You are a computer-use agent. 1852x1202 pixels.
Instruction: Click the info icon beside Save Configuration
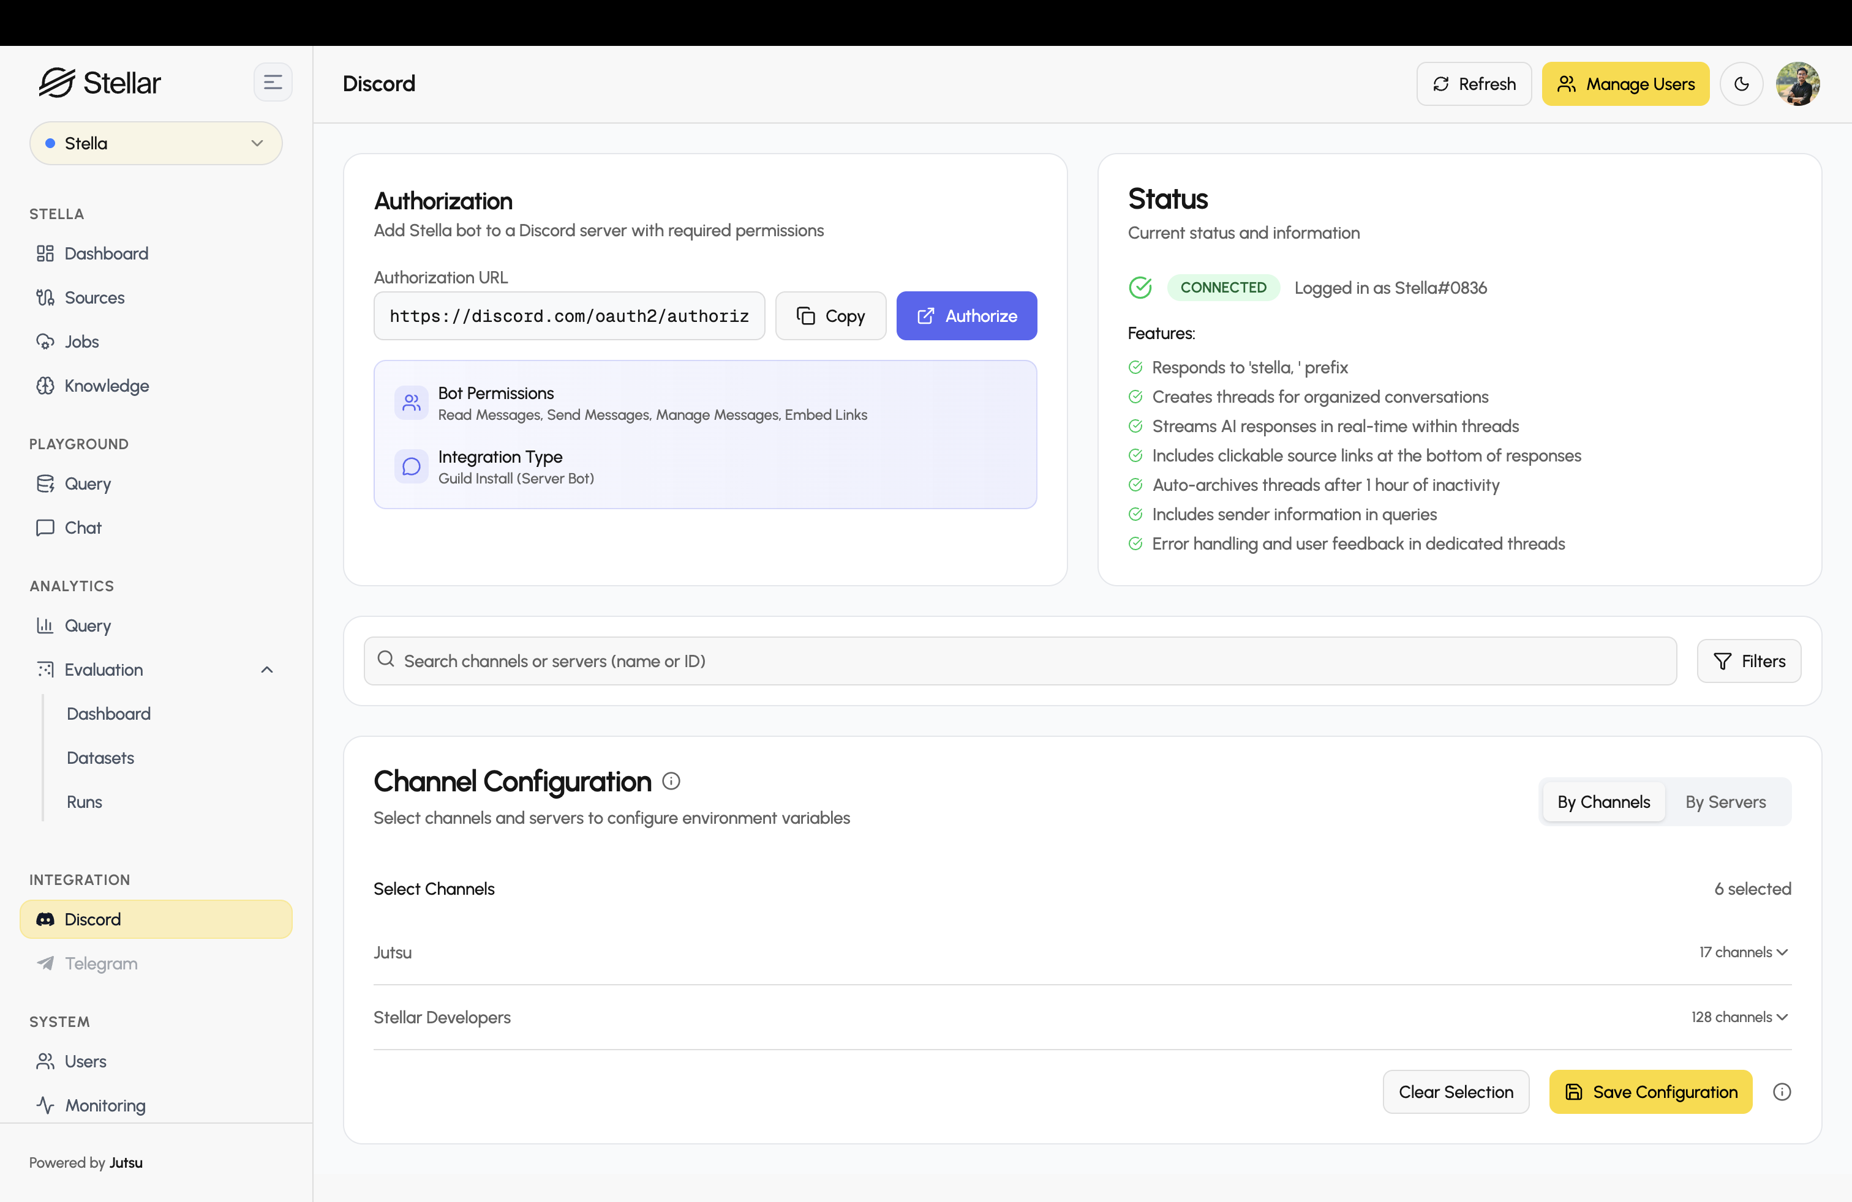(1781, 1092)
